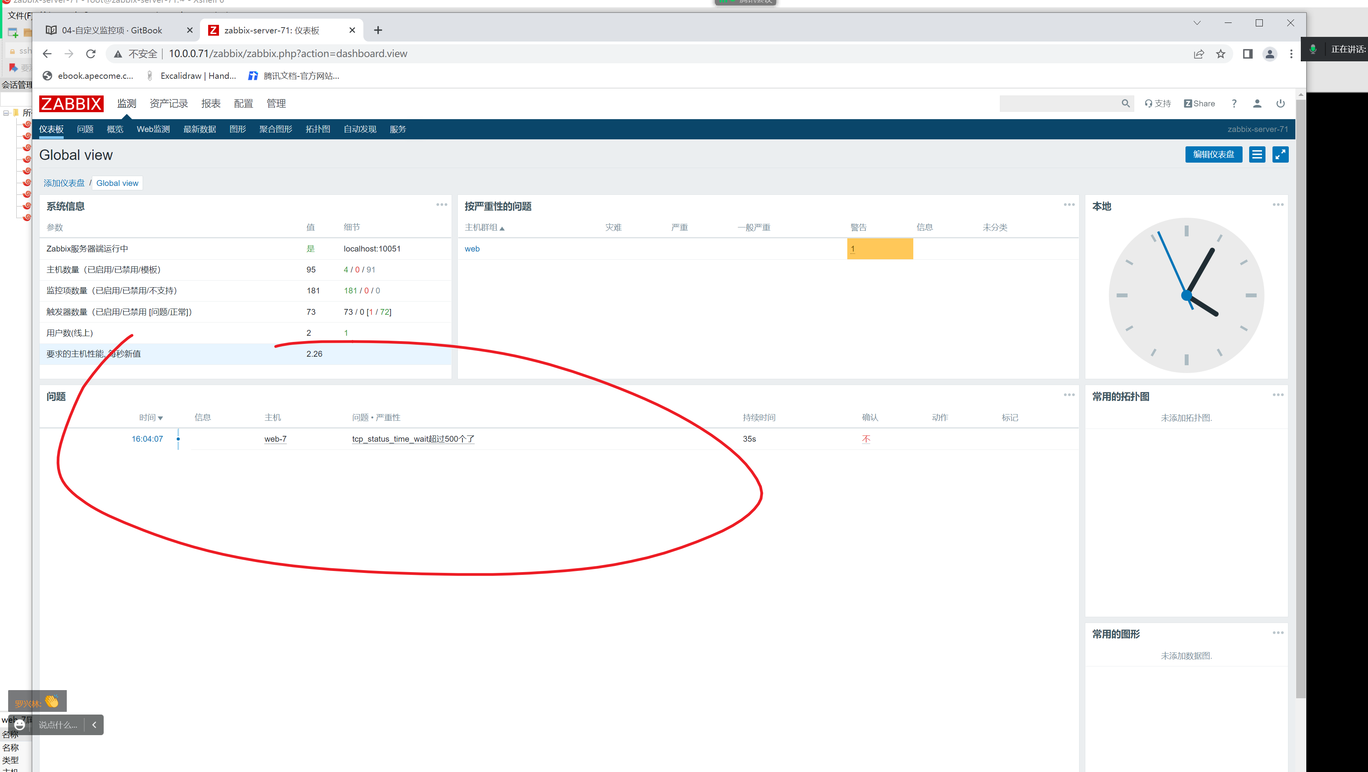Enter fullscreen dashboard view
Image resolution: width=1368 pixels, height=772 pixels.
click(x=1280, y=154)
